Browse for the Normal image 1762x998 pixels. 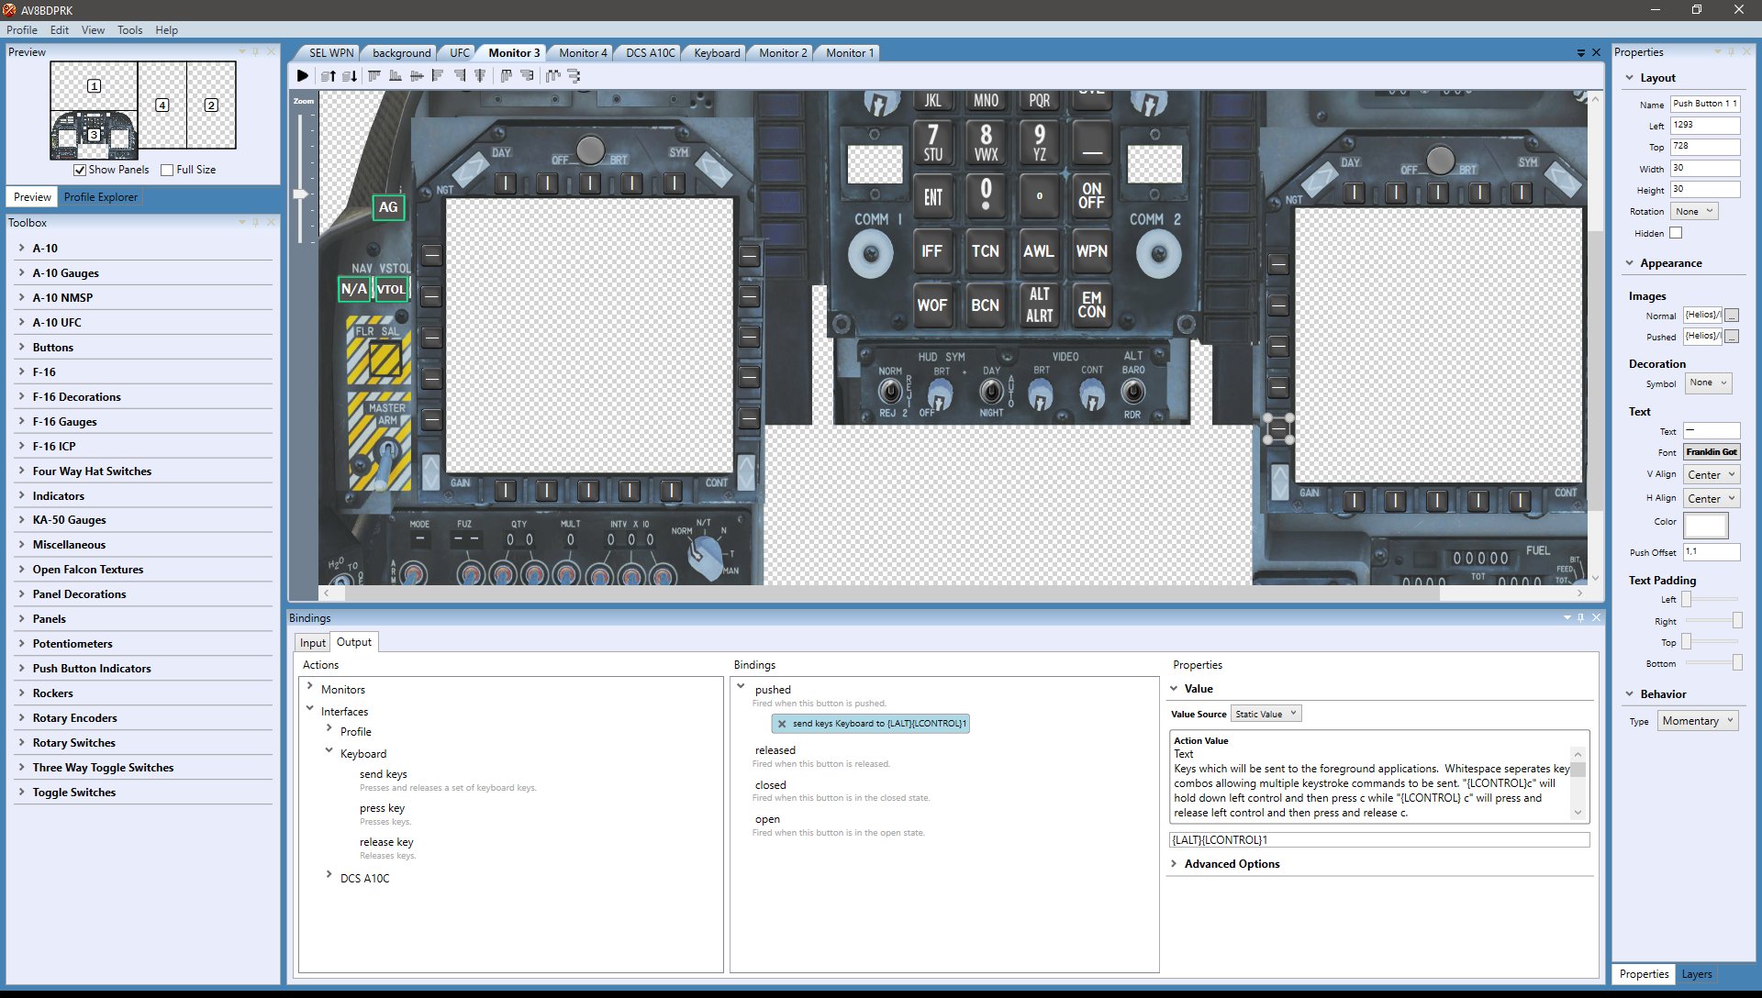coord(1732,316)
